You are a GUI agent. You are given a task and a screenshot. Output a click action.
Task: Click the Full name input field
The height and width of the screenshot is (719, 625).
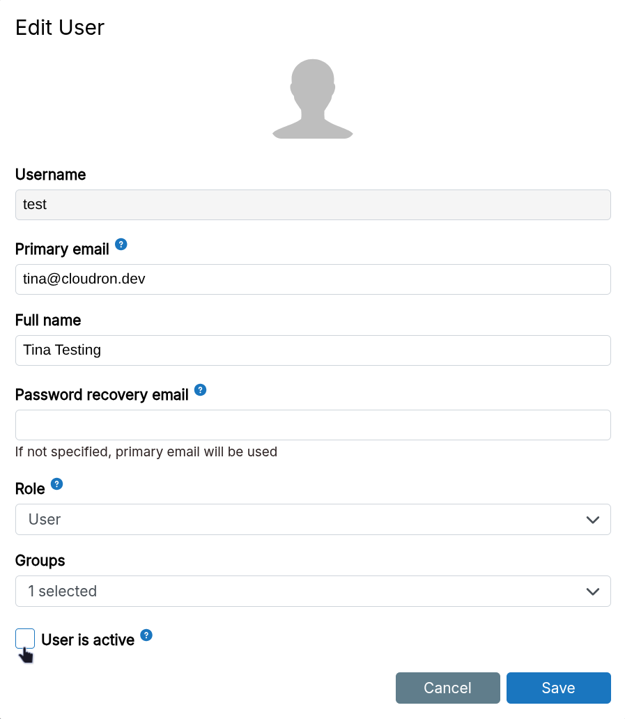tap(312, 350)
